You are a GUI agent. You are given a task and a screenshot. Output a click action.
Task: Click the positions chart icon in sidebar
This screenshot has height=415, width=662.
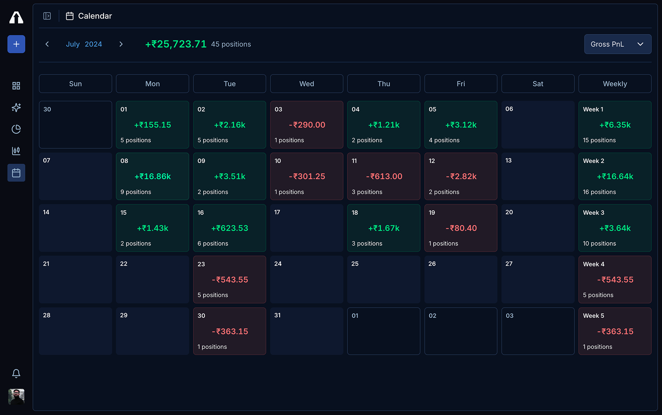pos(16,151)
